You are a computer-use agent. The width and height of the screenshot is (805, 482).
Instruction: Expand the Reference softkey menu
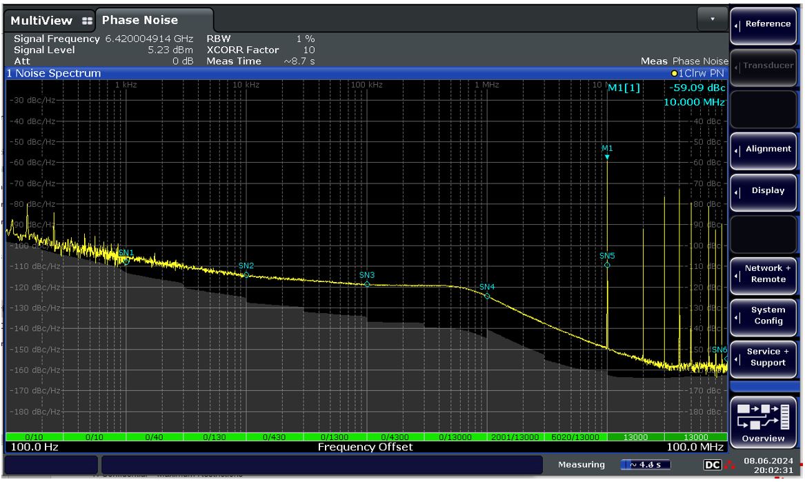click(764, 24)
